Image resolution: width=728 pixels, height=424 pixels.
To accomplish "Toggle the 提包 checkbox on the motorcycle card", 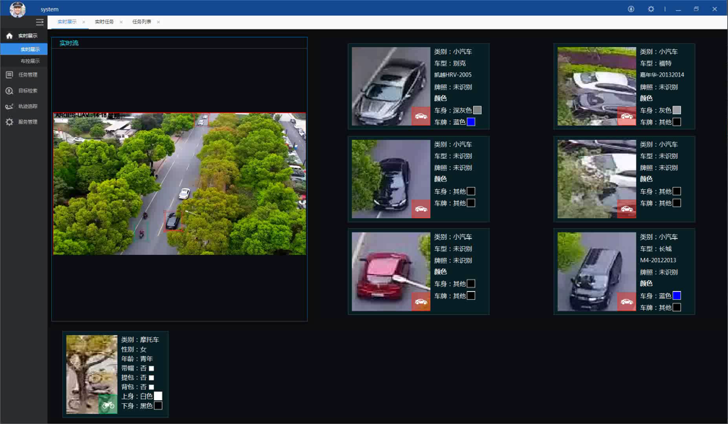I will click(151, 378).
